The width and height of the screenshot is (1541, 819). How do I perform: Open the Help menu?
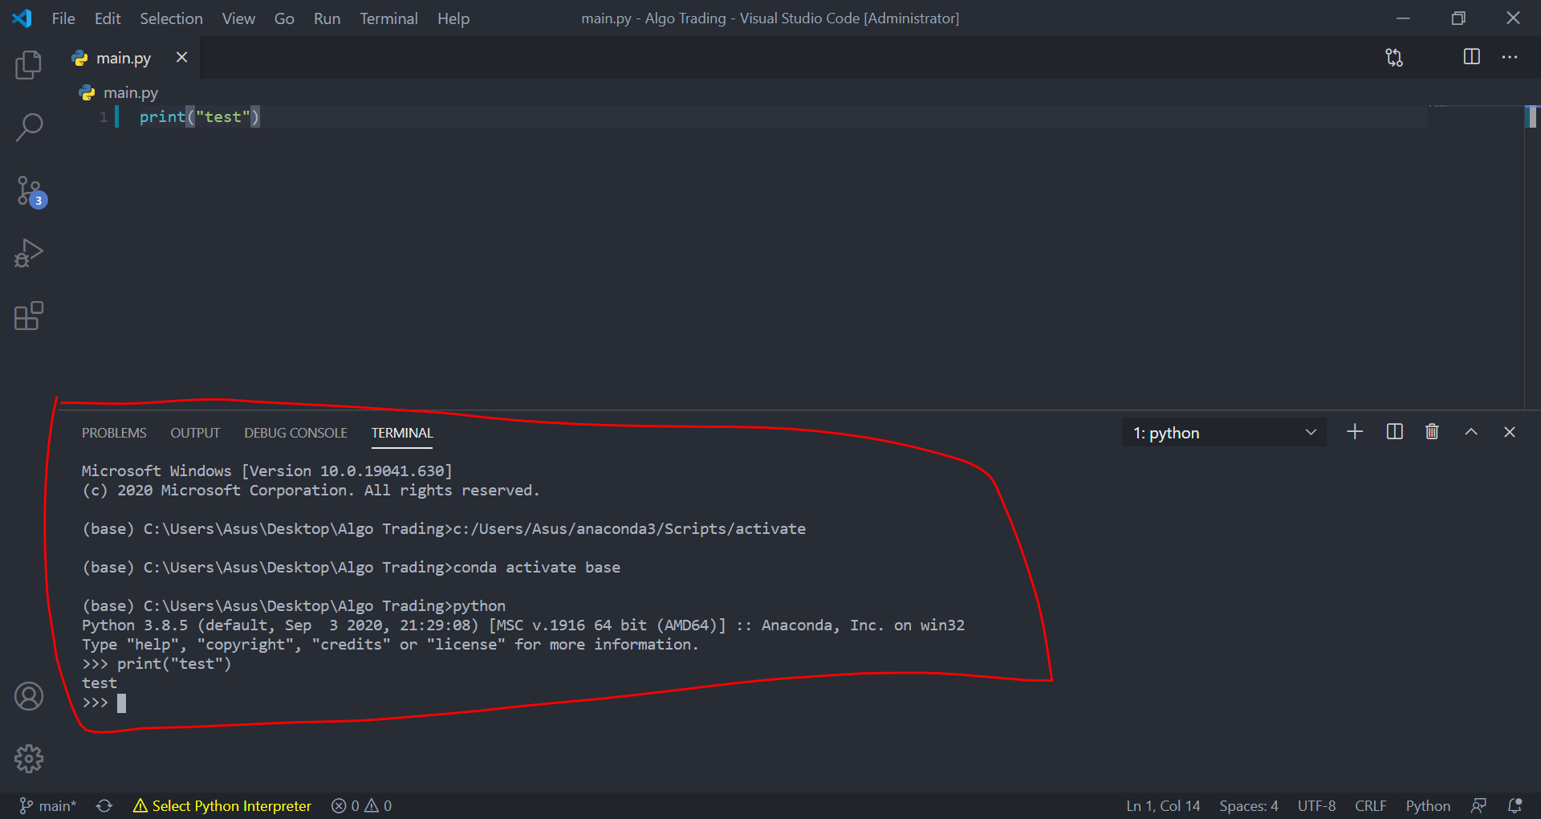point(453,18)
